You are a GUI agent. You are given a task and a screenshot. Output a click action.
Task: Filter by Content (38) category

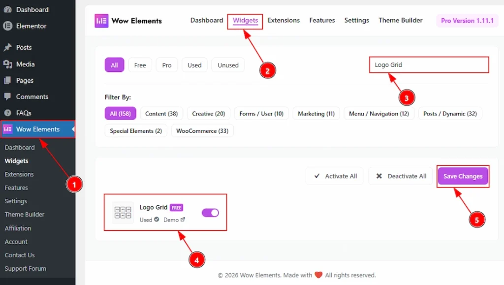pos(161,114)
